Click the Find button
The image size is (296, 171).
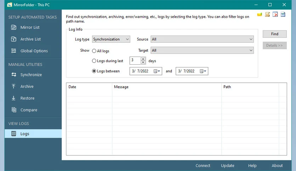275,34
